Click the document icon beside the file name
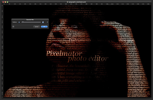 (67, 2)
